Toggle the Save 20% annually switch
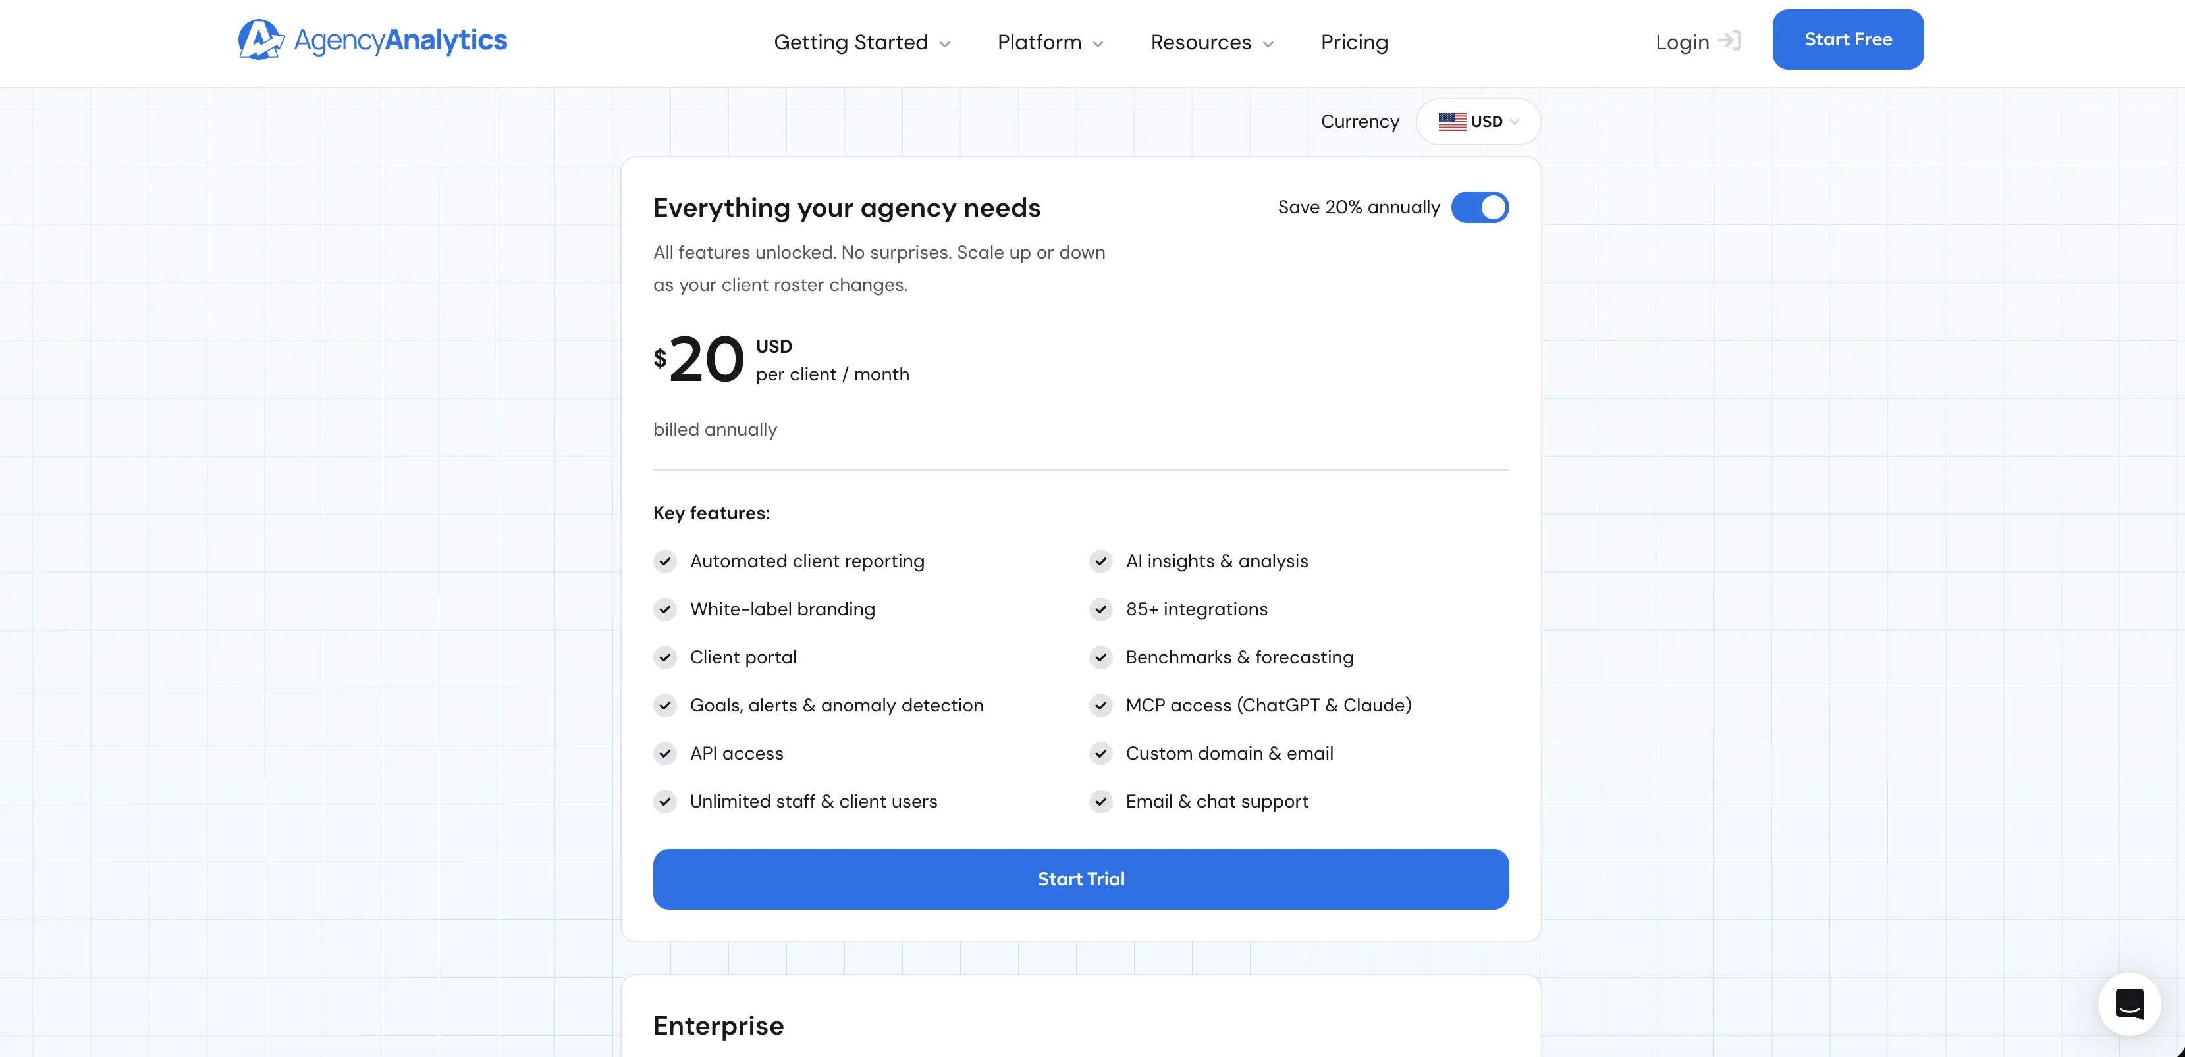Viewport: 2185px width, 1057px height. coord(1479,208)
